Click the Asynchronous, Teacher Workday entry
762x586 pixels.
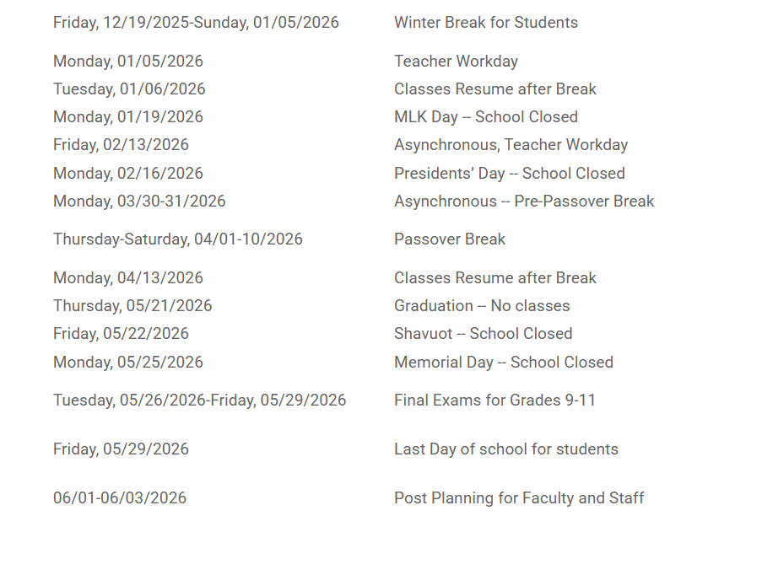511,145
